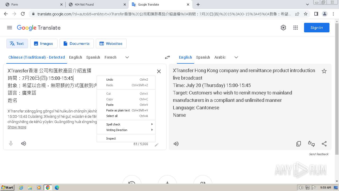Switch to Documents translation mode
Image resolution: width=339 pixels, height=191 pixels.
pyautogui.click(x=77, y=44)
